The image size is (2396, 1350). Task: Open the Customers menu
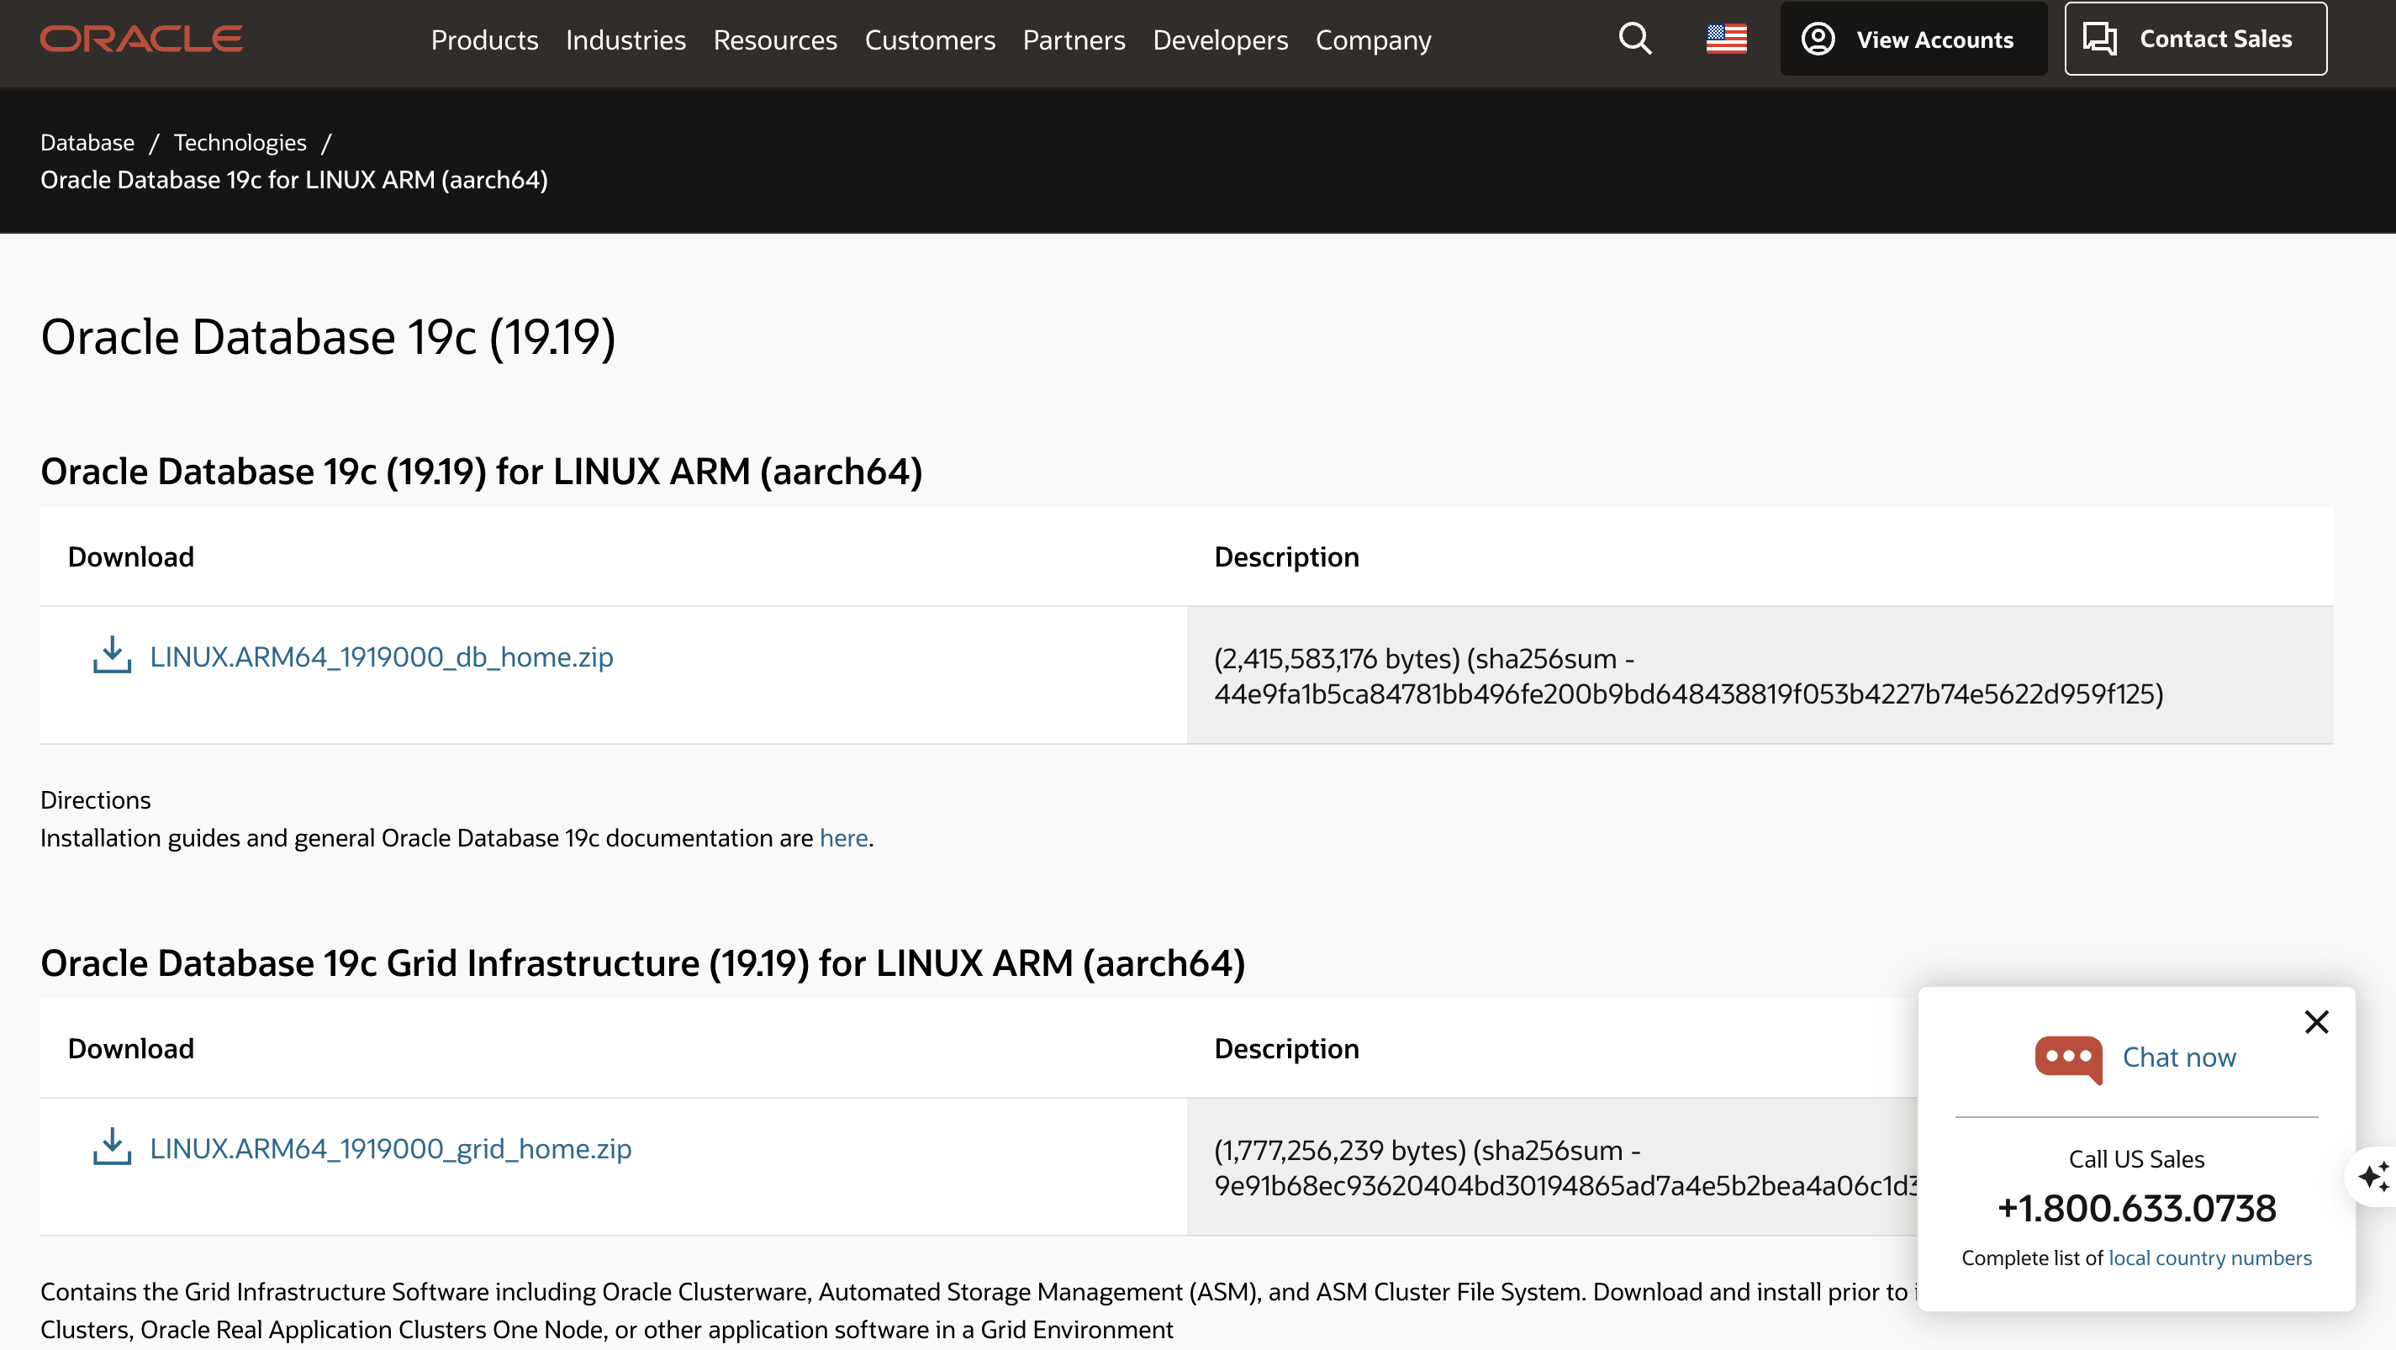930,40
